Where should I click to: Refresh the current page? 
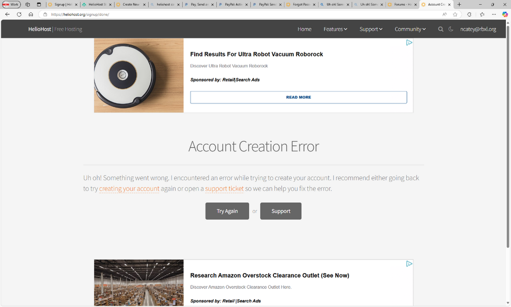click(19, 14)
